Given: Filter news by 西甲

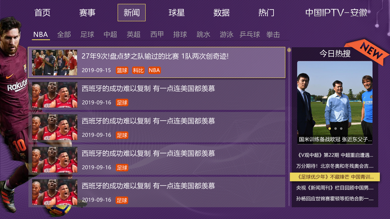Looking at the screenshot, I should pos(157,35).
